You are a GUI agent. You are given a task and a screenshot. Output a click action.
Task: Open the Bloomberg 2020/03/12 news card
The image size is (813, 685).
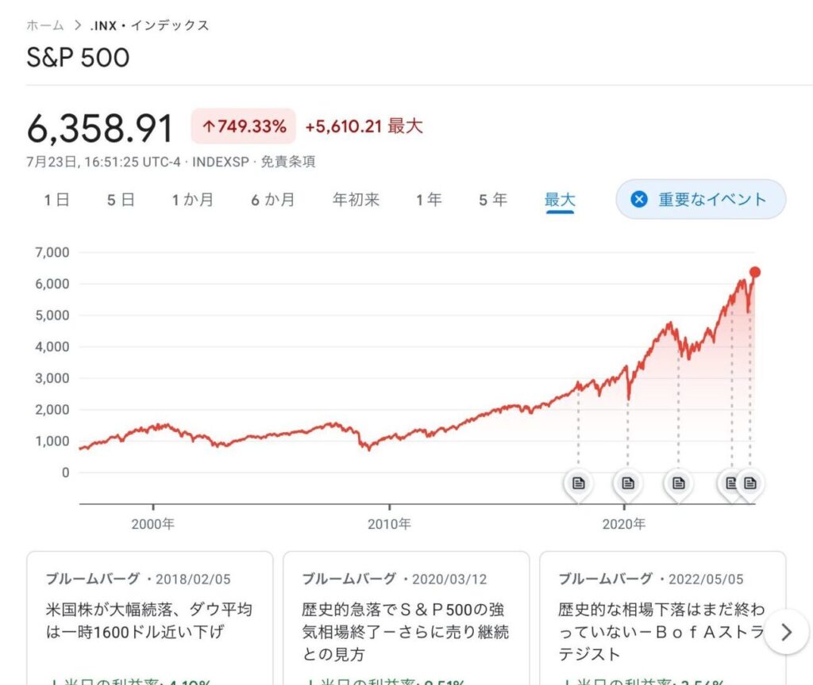406,618
